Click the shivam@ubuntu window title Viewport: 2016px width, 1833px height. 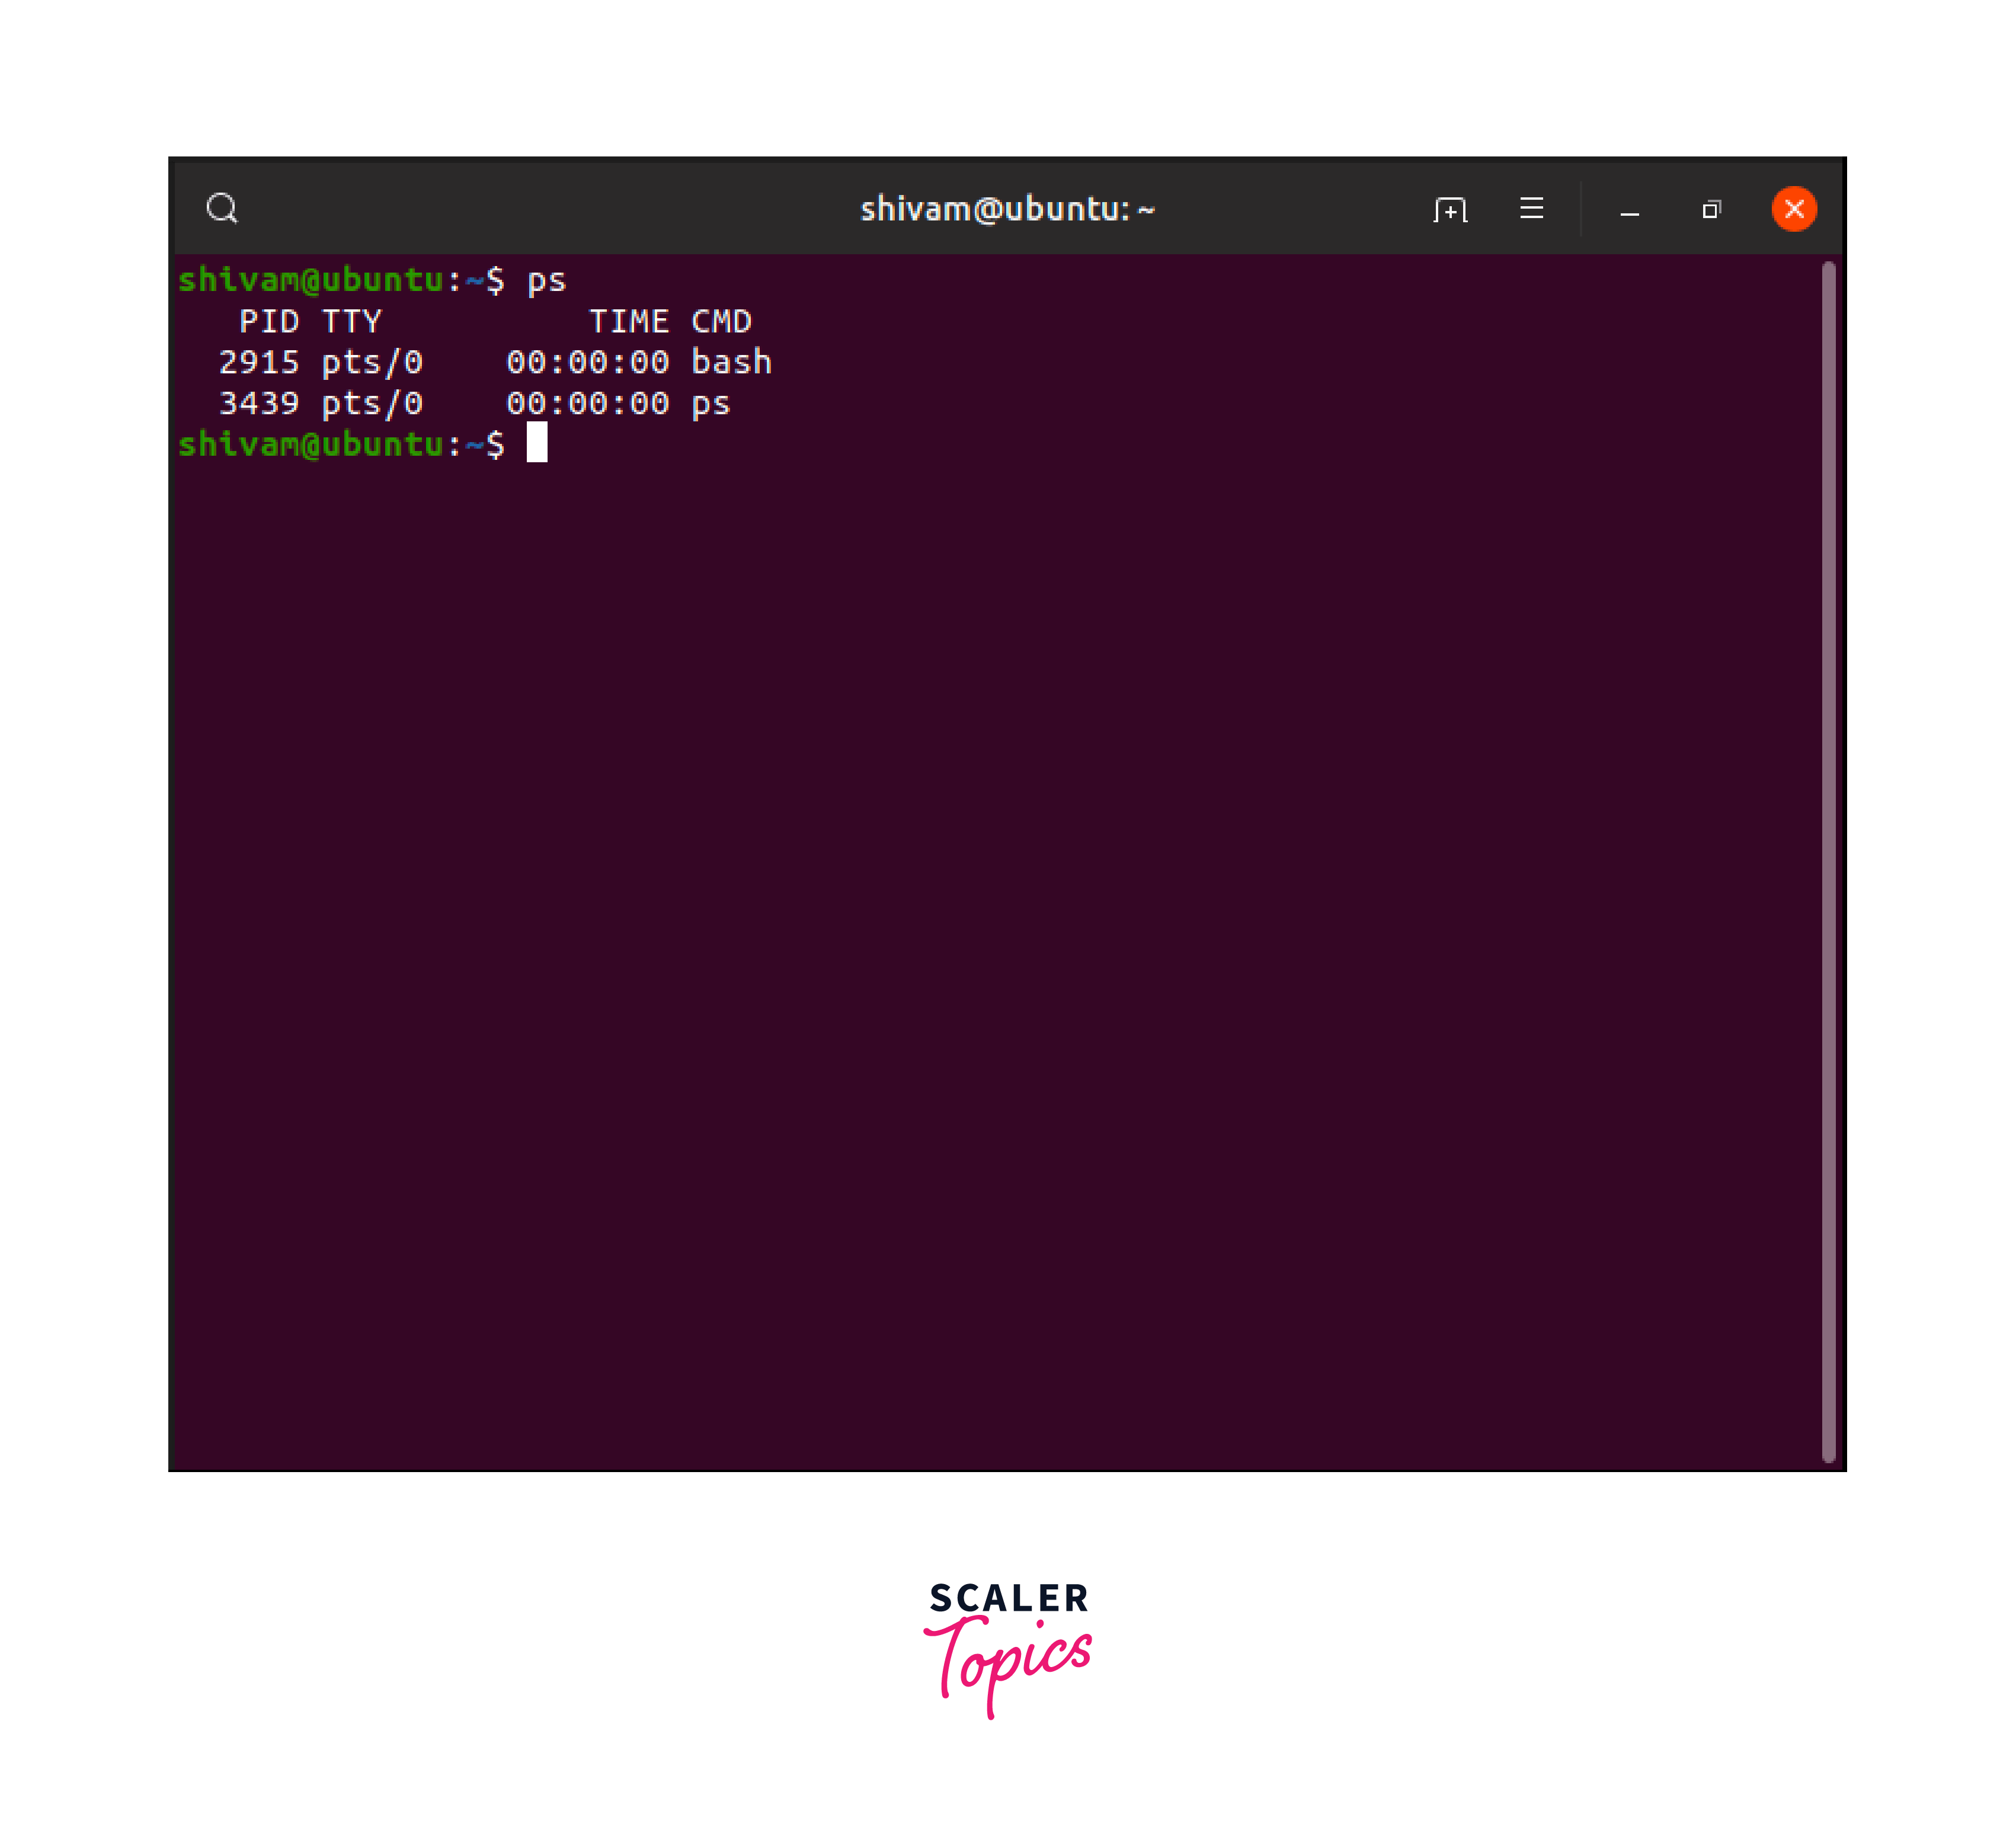pos(1007,209)
